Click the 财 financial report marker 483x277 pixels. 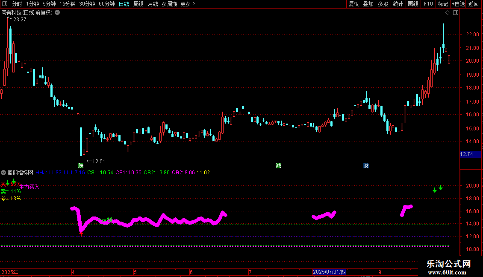[366, 165]
